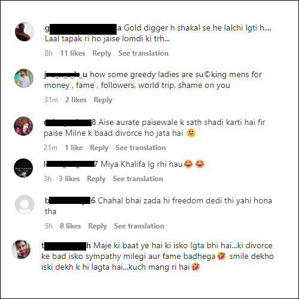See translation of the Gold digger comment
The height and width of the screenshot is (299, 299).
pos(144,53)
